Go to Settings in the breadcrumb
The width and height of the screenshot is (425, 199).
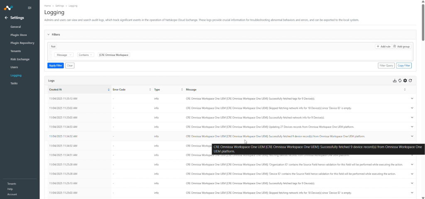click(59, 6)
